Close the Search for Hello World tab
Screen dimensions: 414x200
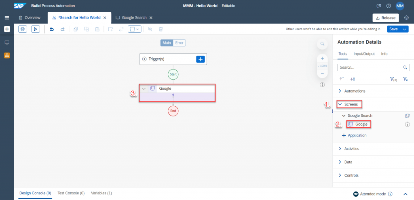pos(105,18)
